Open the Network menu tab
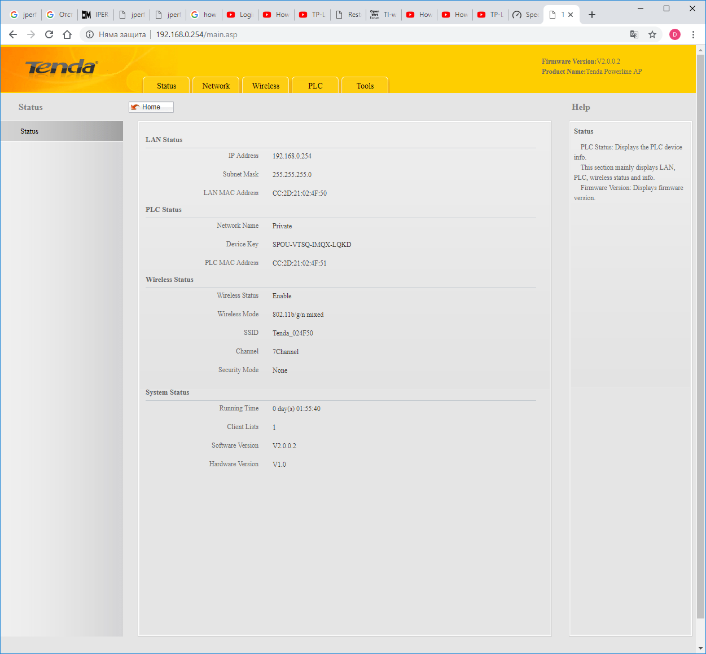706x654 pixels. 216,86
